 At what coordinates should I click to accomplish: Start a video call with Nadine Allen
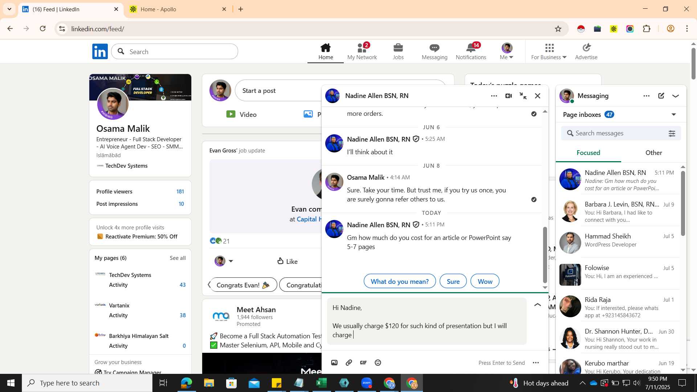click(509, 96)
